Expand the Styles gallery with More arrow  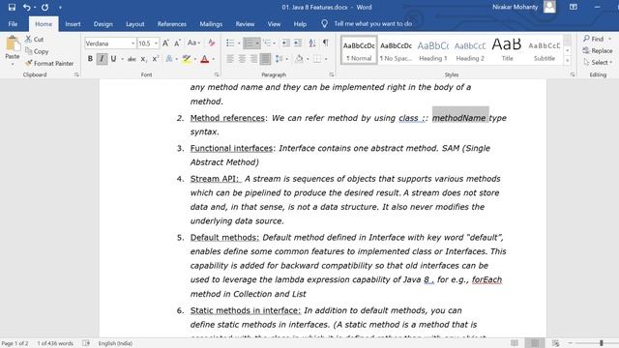[568, 60]
